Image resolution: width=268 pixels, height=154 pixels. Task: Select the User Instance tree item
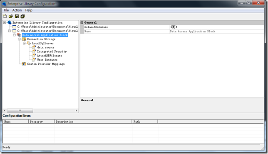coord(47,60)
